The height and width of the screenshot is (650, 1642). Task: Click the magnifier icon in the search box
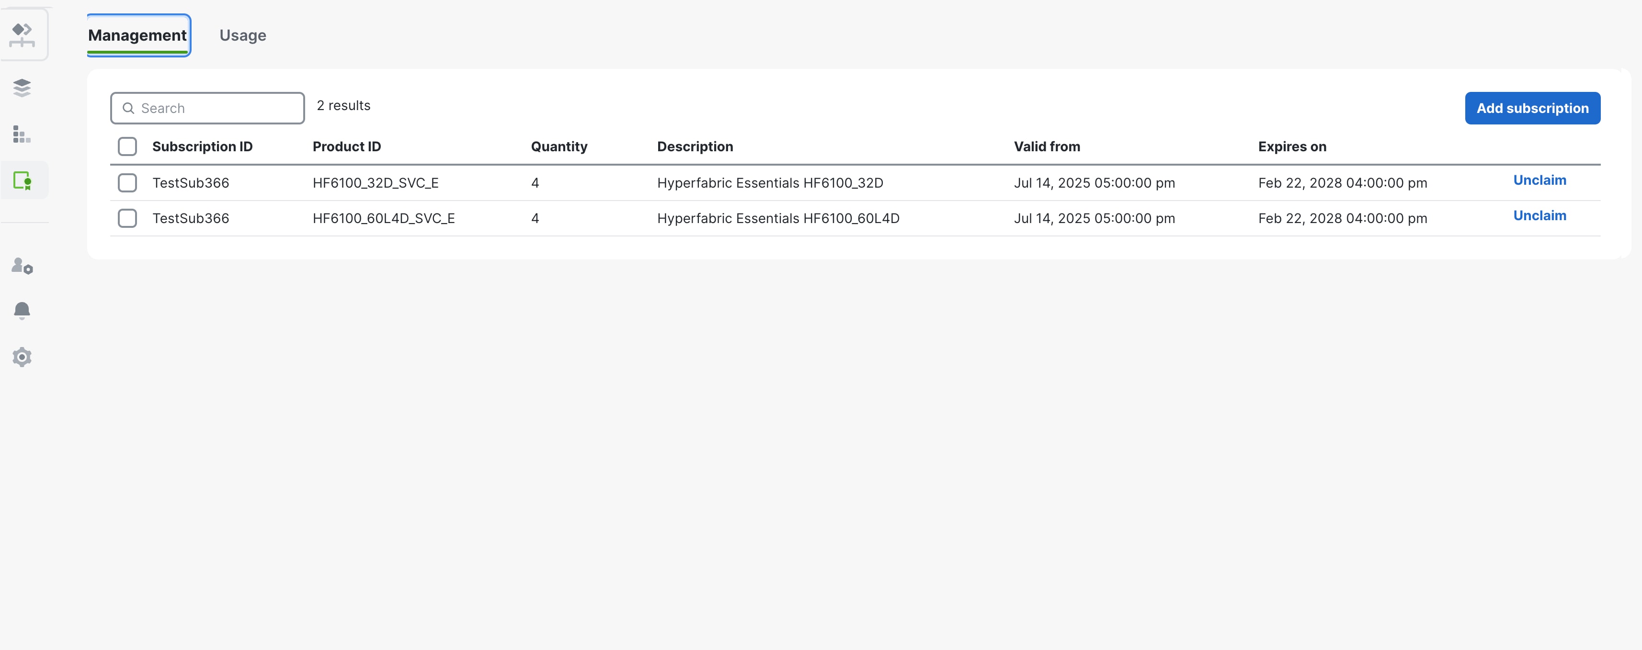coord(128,108)
